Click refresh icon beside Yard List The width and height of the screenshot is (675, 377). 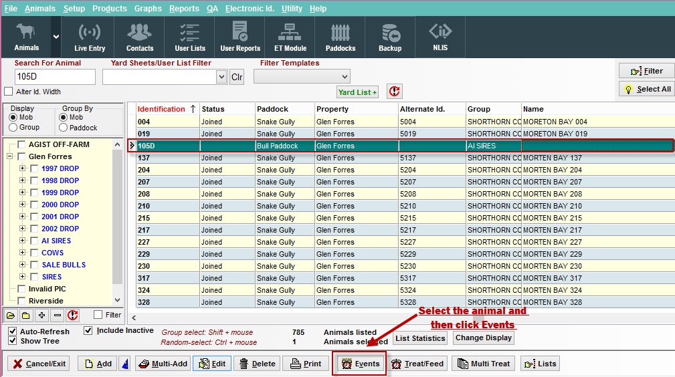pyautogui.click(x=394, y=91)
